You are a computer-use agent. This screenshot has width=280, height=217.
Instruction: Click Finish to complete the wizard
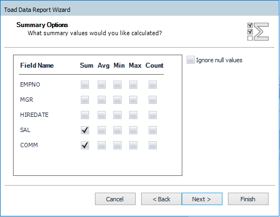[248, 199]
